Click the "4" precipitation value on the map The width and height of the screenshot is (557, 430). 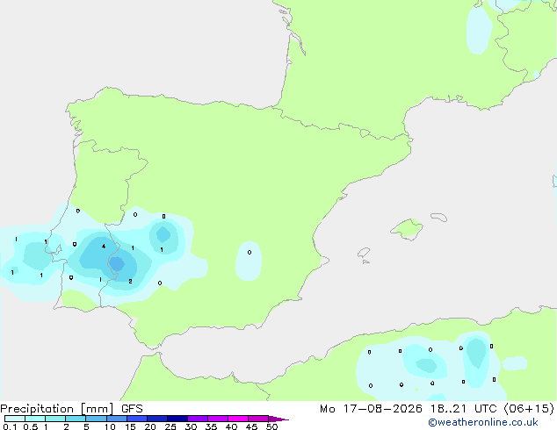104,247
